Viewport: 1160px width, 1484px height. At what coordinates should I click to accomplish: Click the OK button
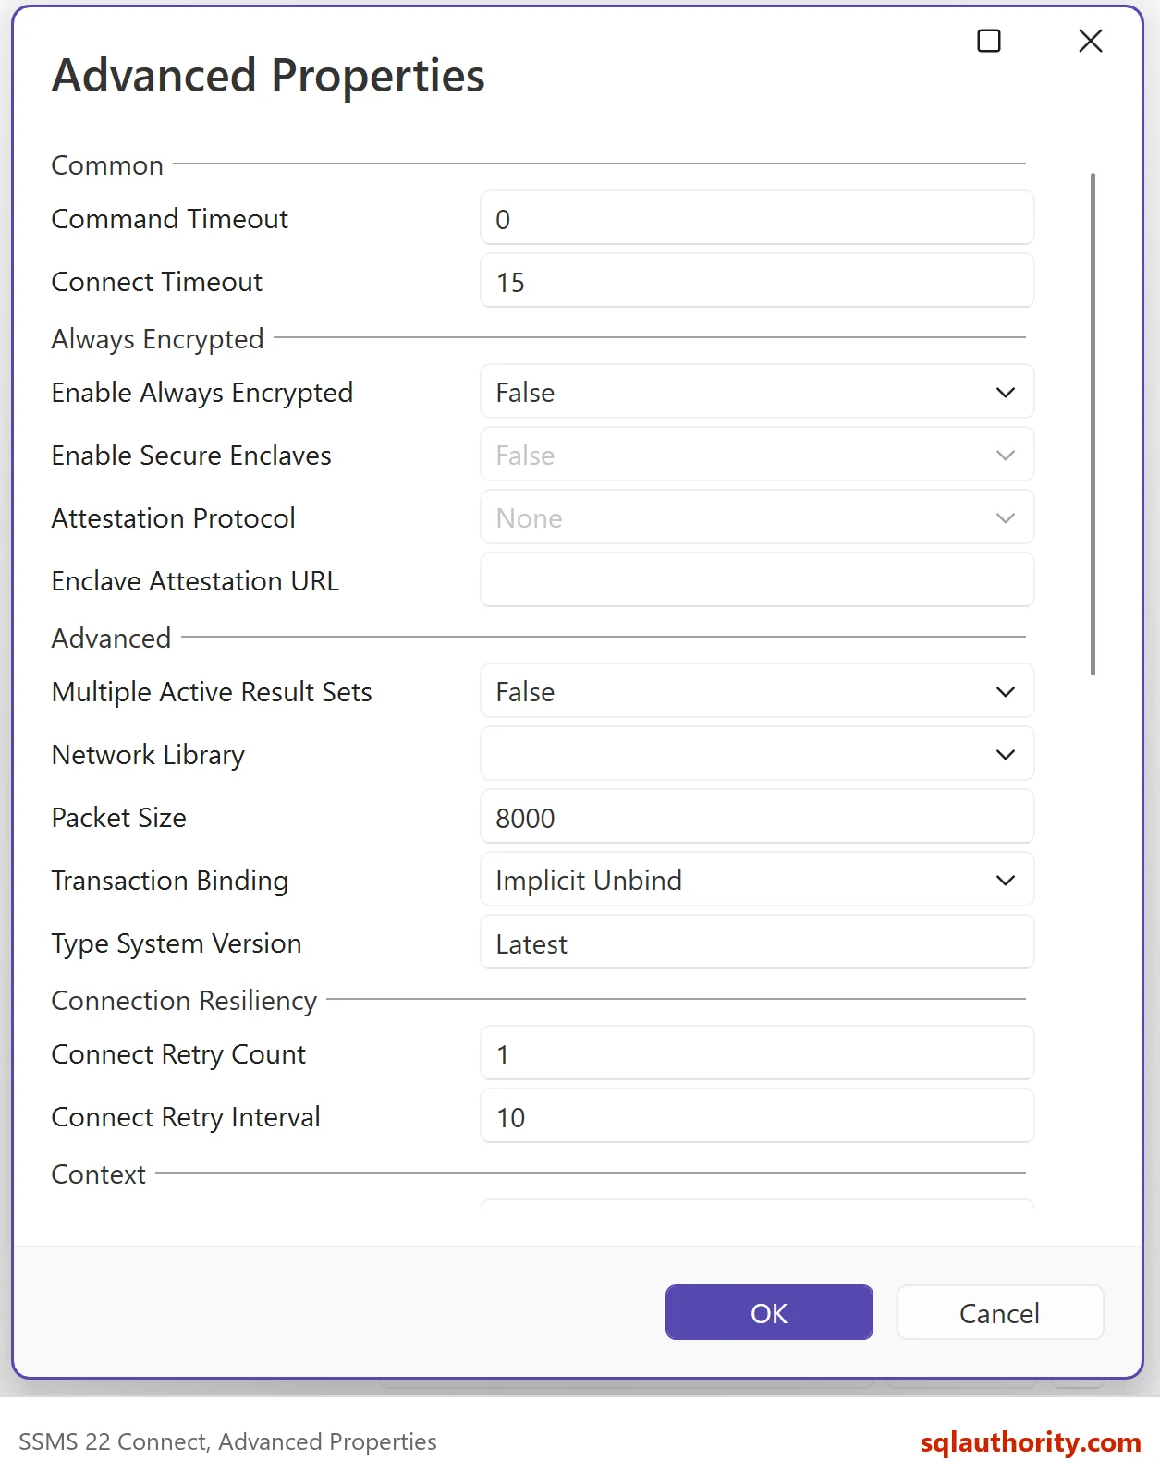769,1312
